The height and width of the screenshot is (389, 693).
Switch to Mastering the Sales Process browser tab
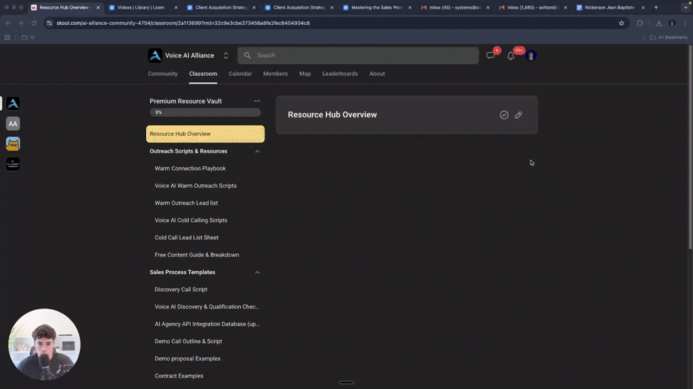[376, 7]
